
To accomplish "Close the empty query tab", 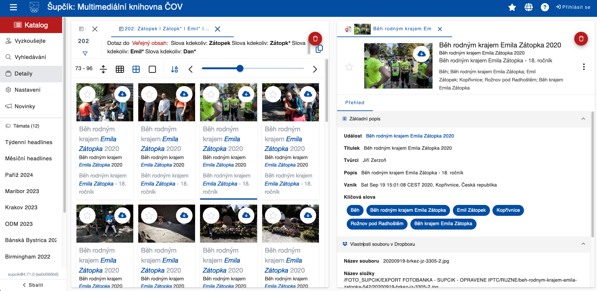I will tap(95, 29).
